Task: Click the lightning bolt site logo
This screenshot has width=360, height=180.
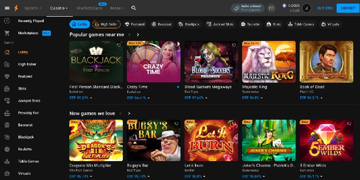Action: 16,8
